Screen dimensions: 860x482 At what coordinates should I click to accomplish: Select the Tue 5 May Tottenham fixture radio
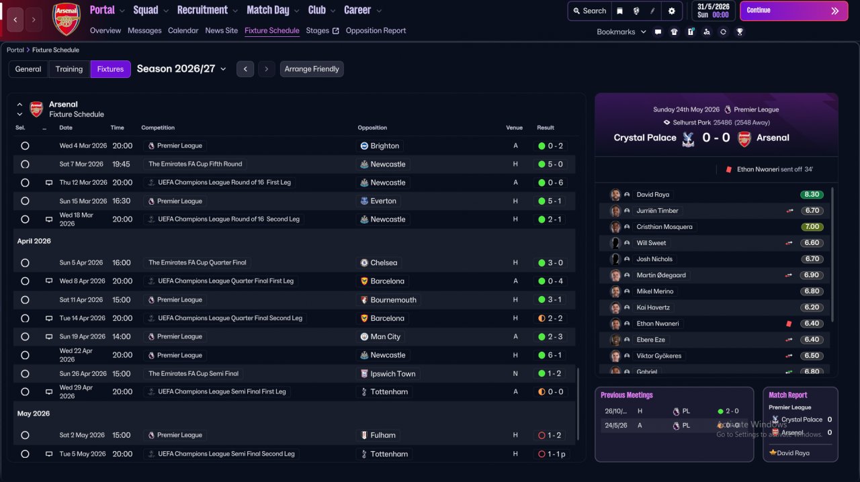[25, 454]
